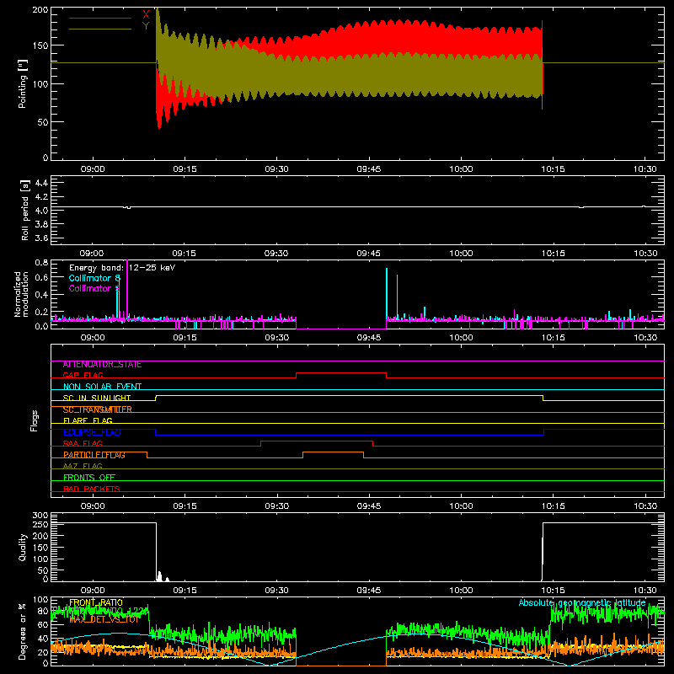Image resolution: width=674 pixels, height=674 pixels.
Task: Click the SAA_FLAG label
Action: pos(83,444)
